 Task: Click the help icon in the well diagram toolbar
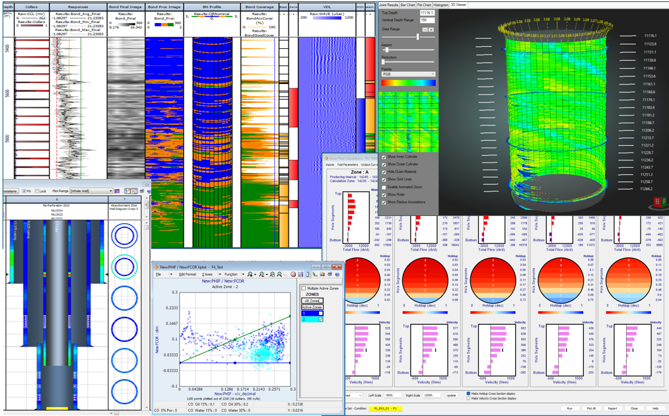[x=149, y=191]
